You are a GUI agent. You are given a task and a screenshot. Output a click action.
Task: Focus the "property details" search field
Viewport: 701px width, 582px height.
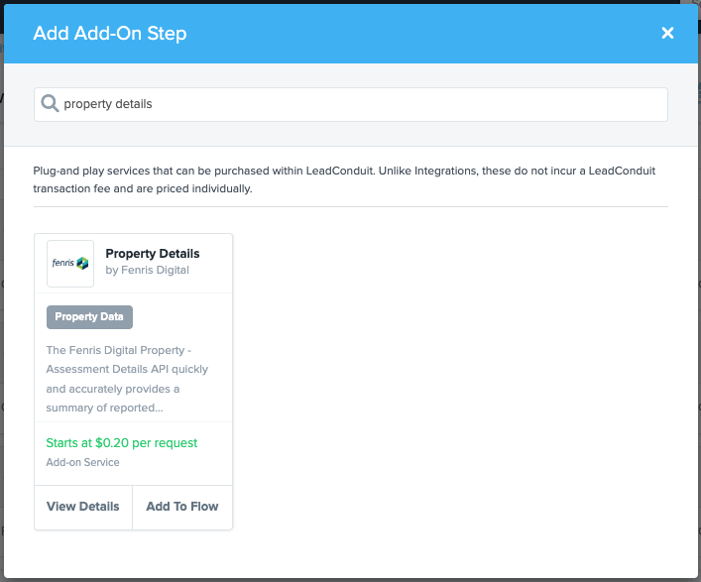click(357, 104)
